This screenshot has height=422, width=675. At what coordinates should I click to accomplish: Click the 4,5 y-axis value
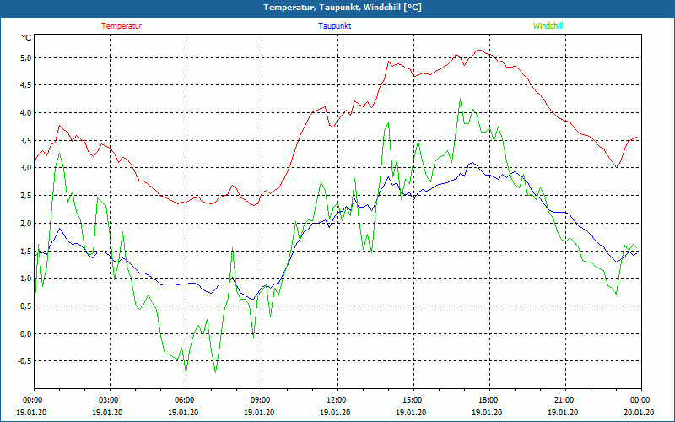click(x=26, y=85)
